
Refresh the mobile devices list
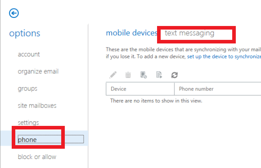tap(175, 75)
